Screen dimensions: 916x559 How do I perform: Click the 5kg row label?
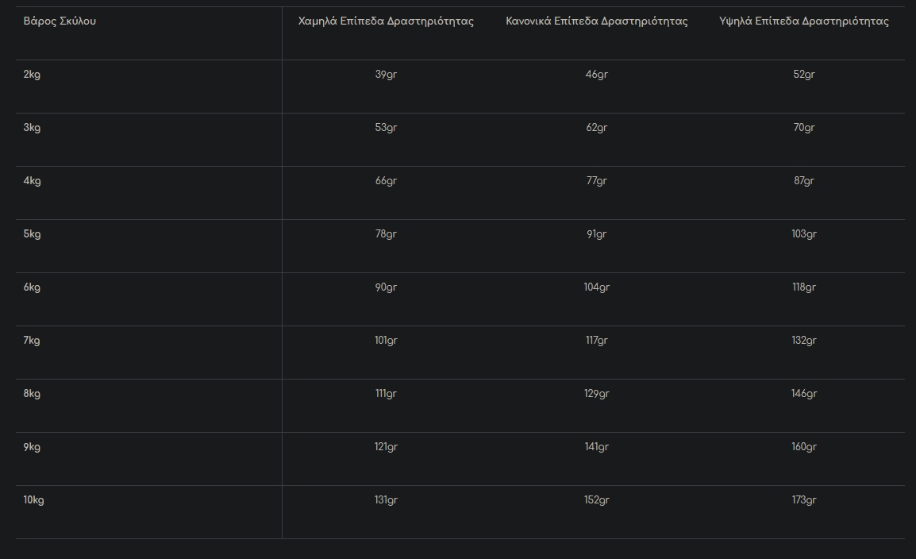point(32,233)
